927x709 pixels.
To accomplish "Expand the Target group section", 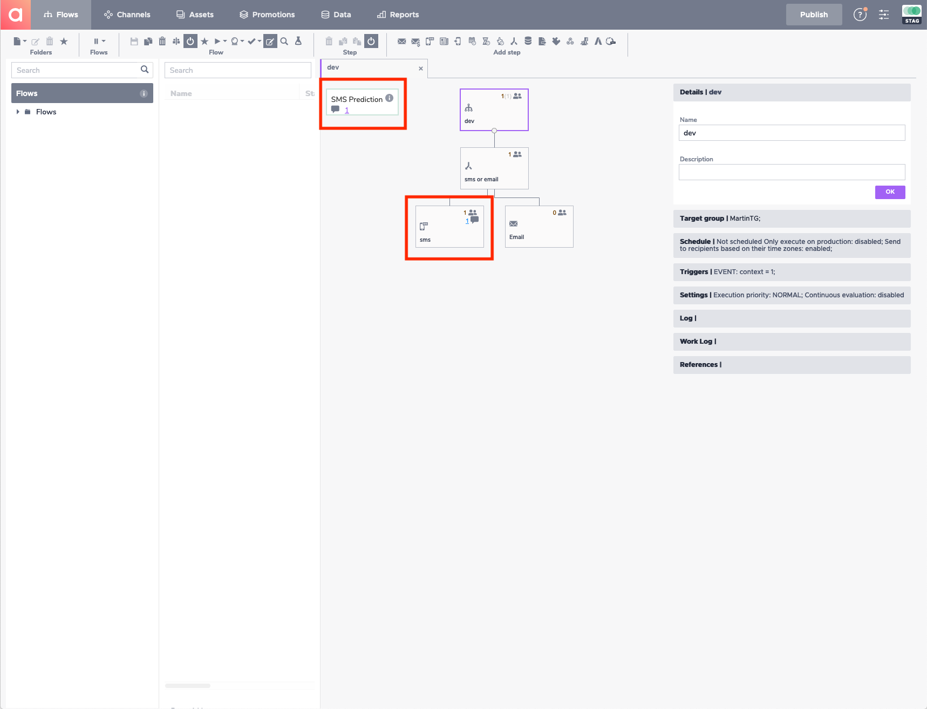I will tap(792, 219).
